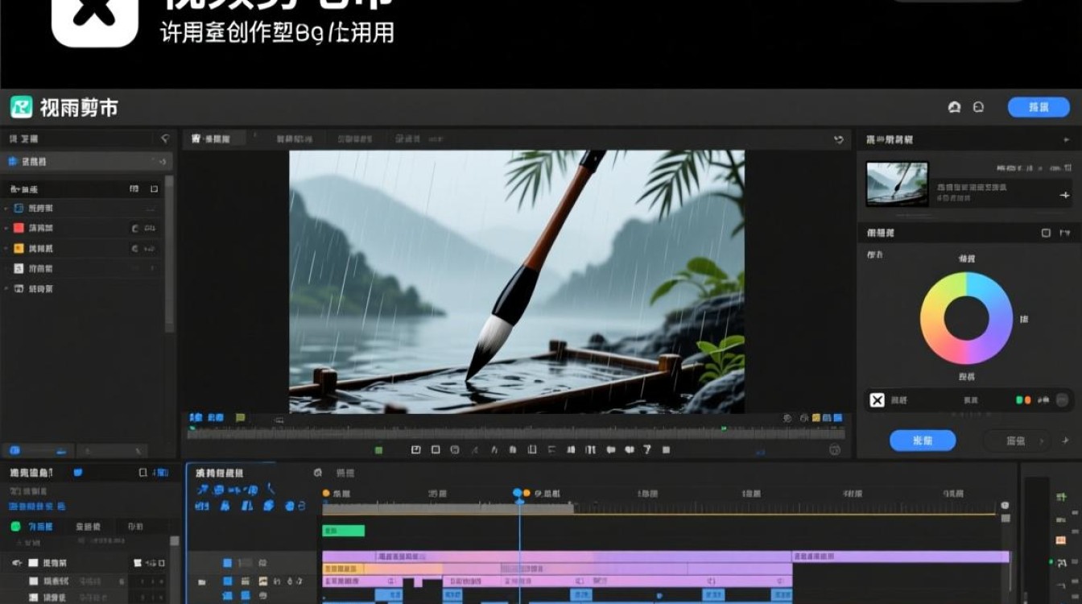Click the blue pill button in the top-right header

(1039, 107)
